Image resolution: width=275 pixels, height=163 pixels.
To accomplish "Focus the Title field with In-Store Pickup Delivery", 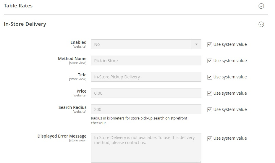I will coord(146,77).
